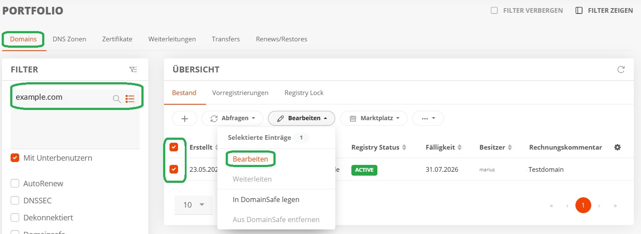Select the Domains tab
The height and width of the screenshot is (234, 641).
tap(23, 39)
